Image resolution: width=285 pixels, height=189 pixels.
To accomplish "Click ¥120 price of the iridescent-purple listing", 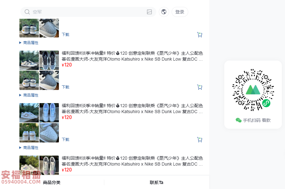I will (67, 170).
